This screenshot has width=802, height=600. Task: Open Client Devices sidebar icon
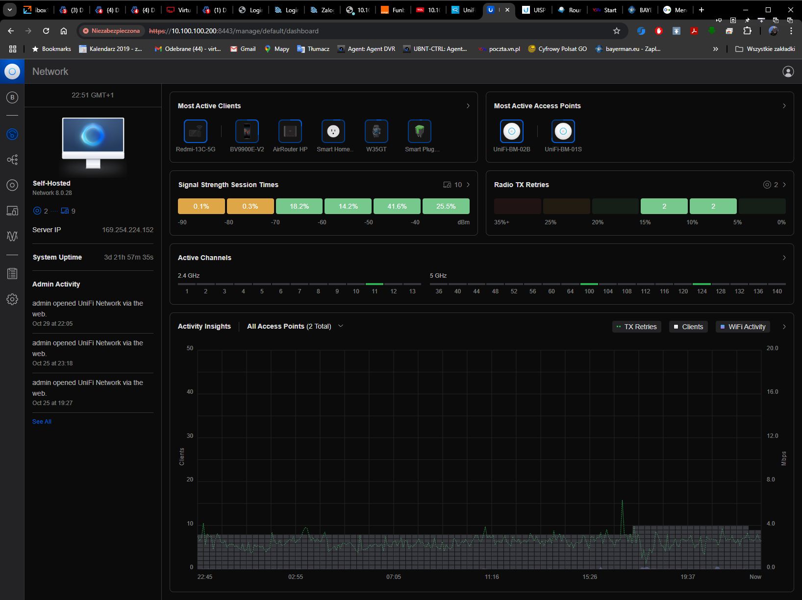pyautogui.click(x=12, y=211)
